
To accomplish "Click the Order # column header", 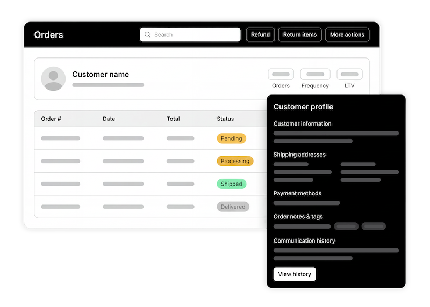I will 51,119.
